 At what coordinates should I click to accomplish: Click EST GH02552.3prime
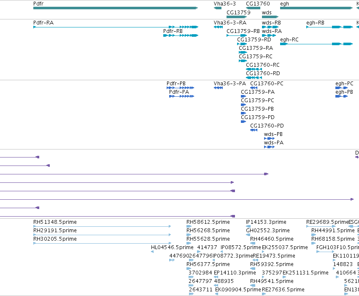pyautogui.click(x=267, y=231)
